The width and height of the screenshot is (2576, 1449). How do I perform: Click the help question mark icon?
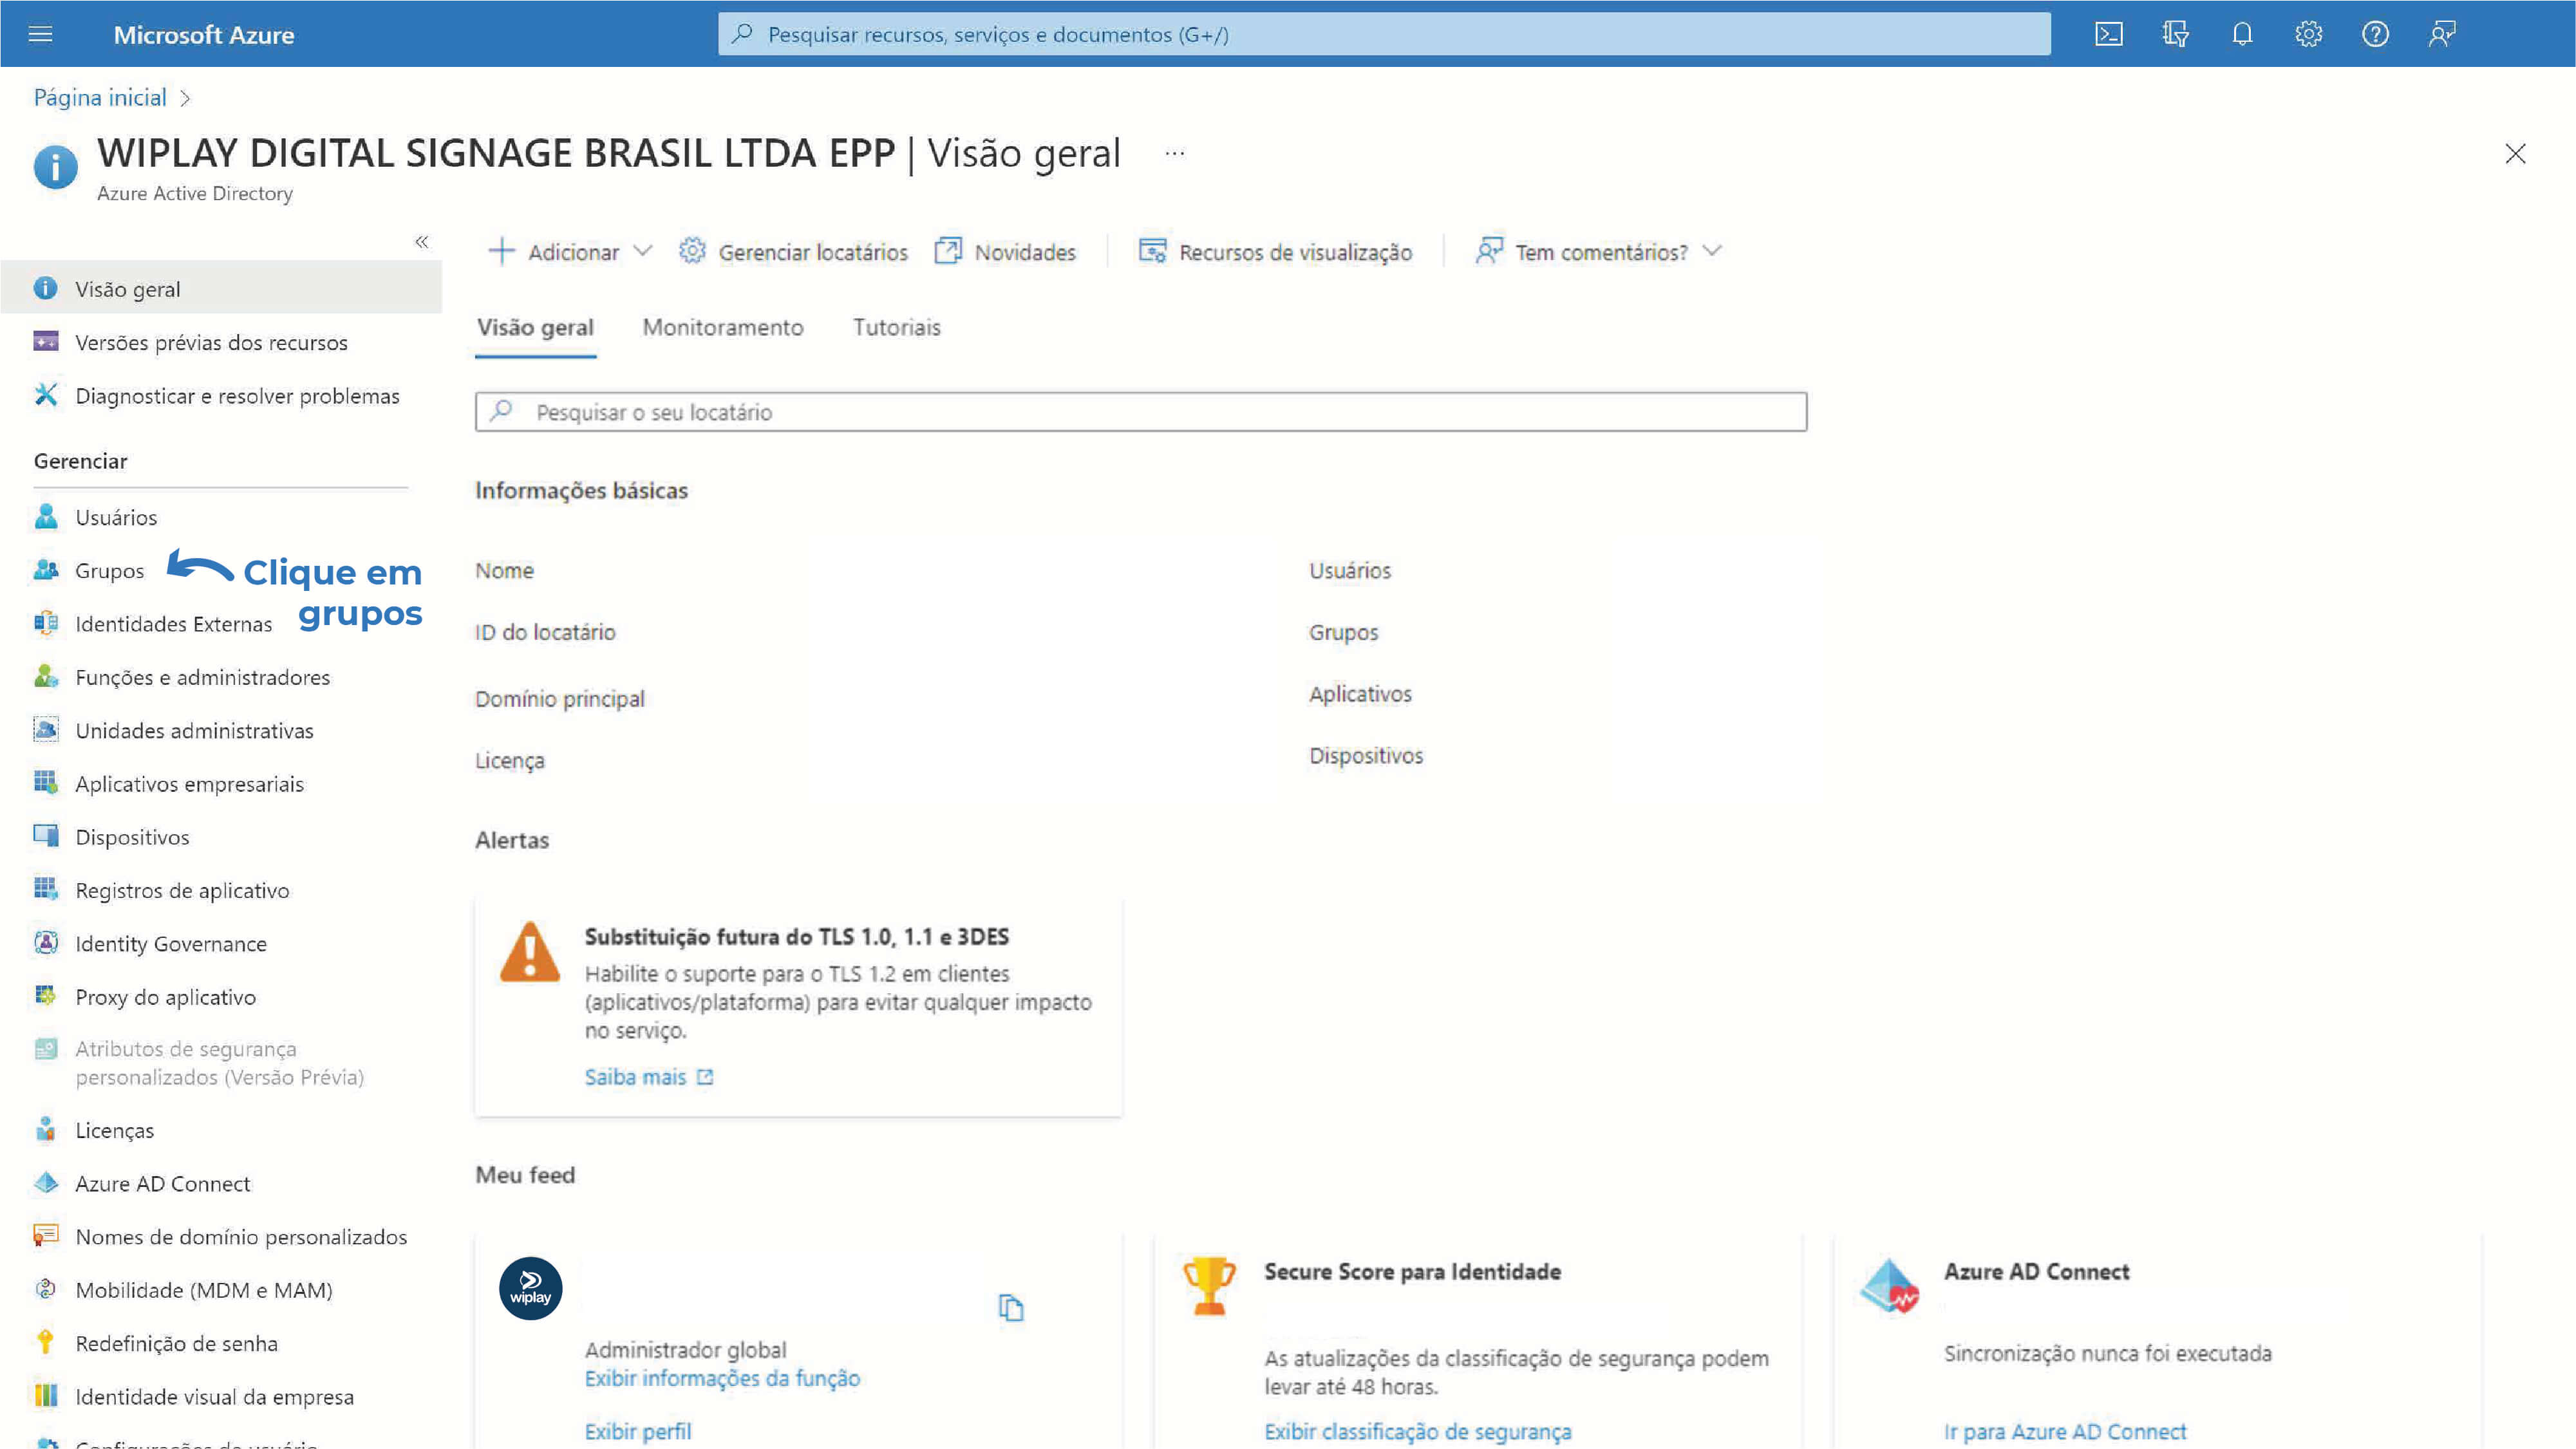pos(2375,35)
